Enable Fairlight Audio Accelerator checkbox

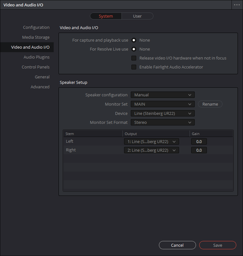pos(134,67)
